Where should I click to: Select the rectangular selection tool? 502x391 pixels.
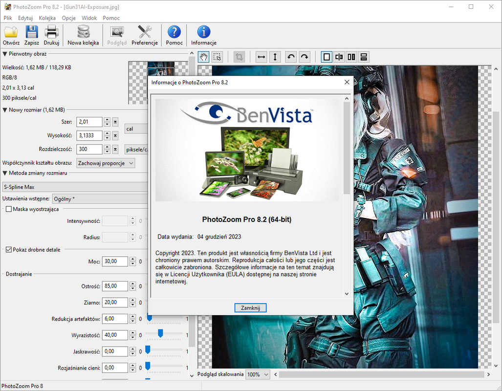coord(217,57)
